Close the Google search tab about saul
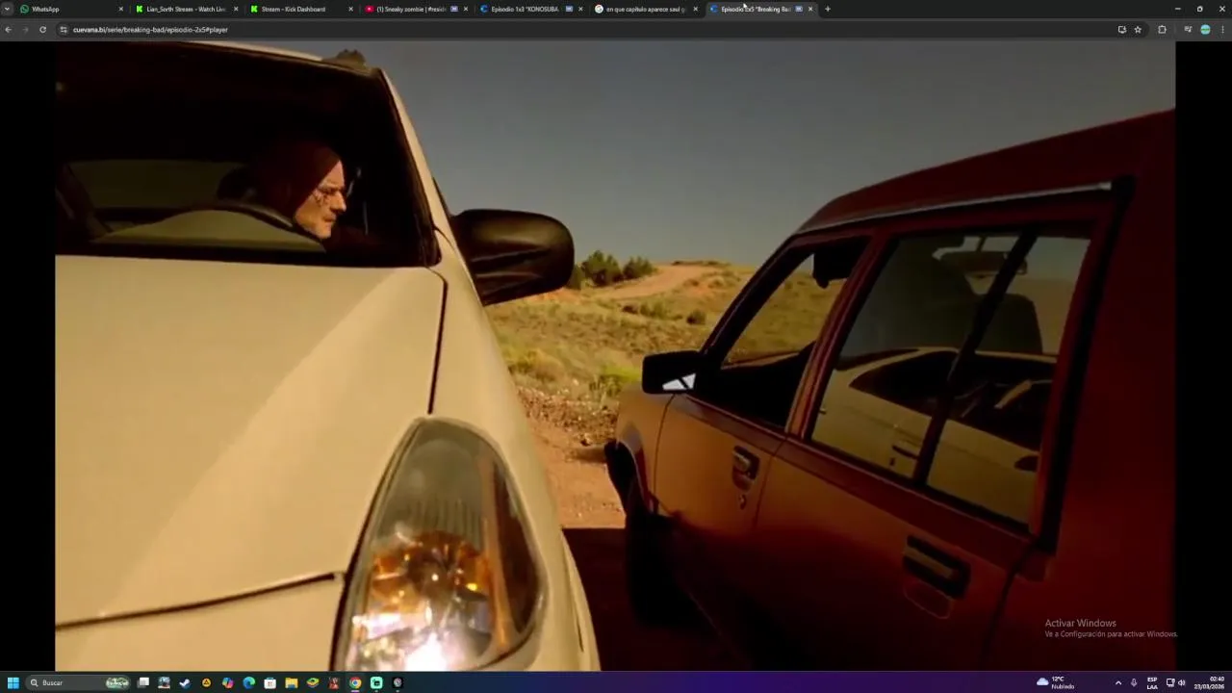 point(695,9)
